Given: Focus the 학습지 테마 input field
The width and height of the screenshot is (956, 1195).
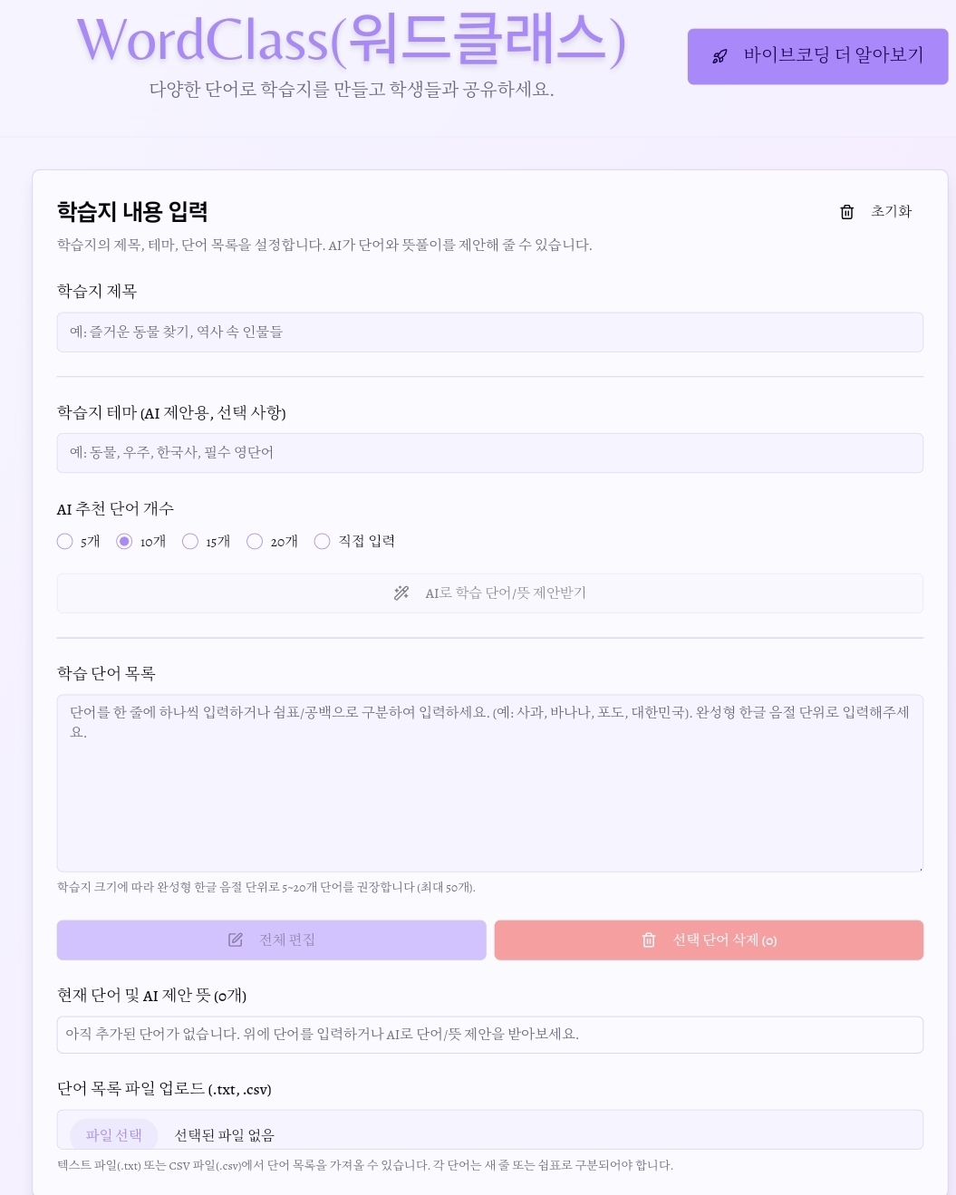Looking at the screenshot, I should (490, 453).
